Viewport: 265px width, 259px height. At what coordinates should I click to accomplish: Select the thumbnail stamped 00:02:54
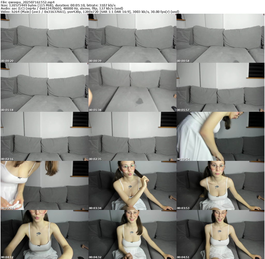click(220, 136)
